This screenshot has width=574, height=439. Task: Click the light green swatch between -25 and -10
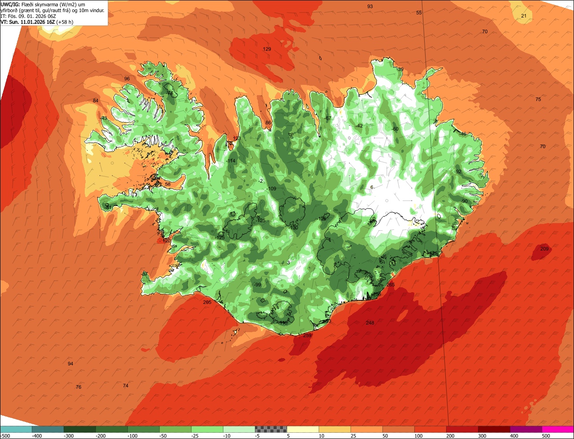(207, 429)
